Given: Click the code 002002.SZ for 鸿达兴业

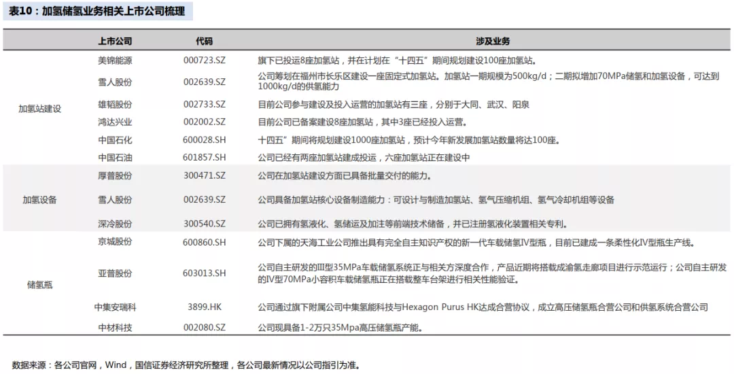Looking at the screenshot, I should [x=204, y=122].
